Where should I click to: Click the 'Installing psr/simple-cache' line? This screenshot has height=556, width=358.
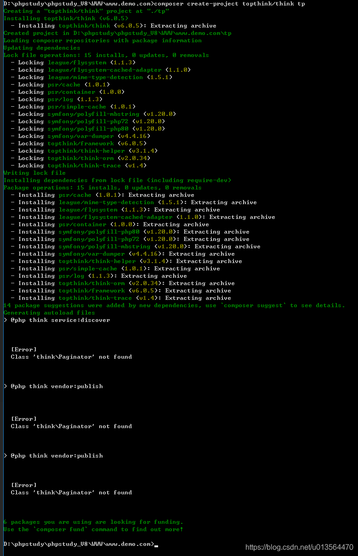click(x=115, y=269)
